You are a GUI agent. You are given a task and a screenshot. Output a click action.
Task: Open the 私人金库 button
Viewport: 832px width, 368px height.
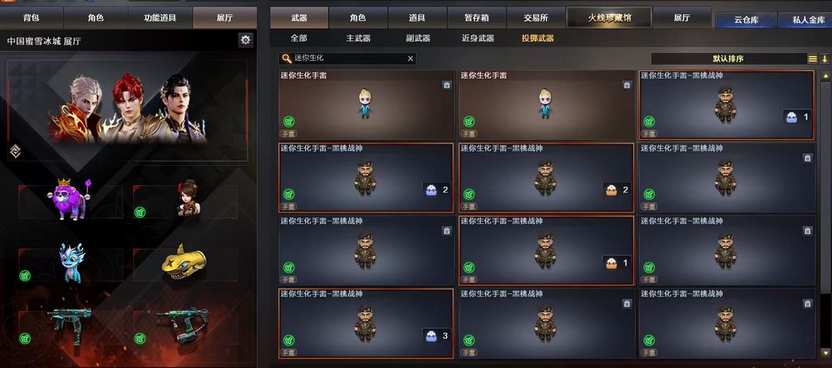(x=808, y=20)
